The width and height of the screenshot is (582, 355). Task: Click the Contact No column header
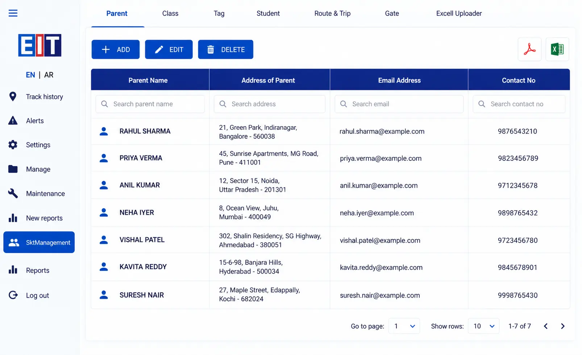coord(519,80)
